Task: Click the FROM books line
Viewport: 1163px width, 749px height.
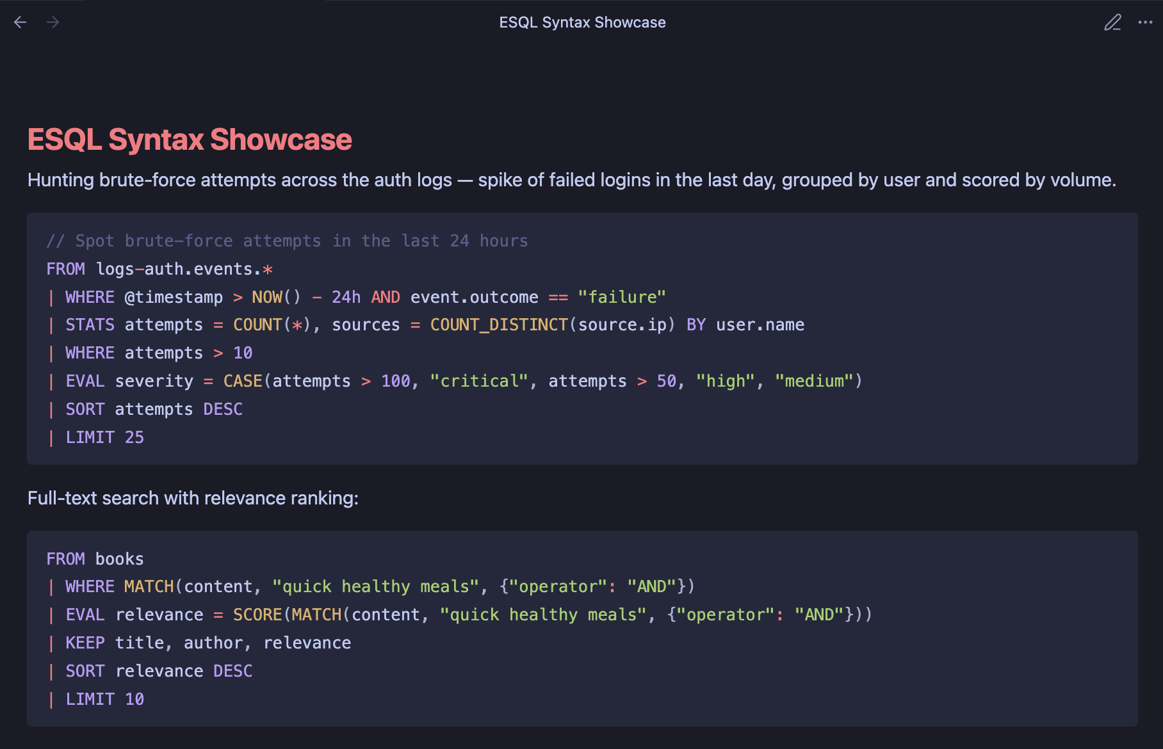Action: tap(95, 559)
